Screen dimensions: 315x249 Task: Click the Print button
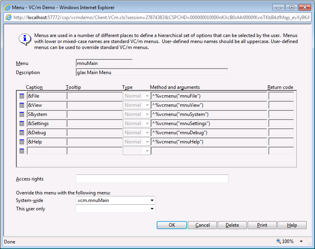[x=262, y=225]
